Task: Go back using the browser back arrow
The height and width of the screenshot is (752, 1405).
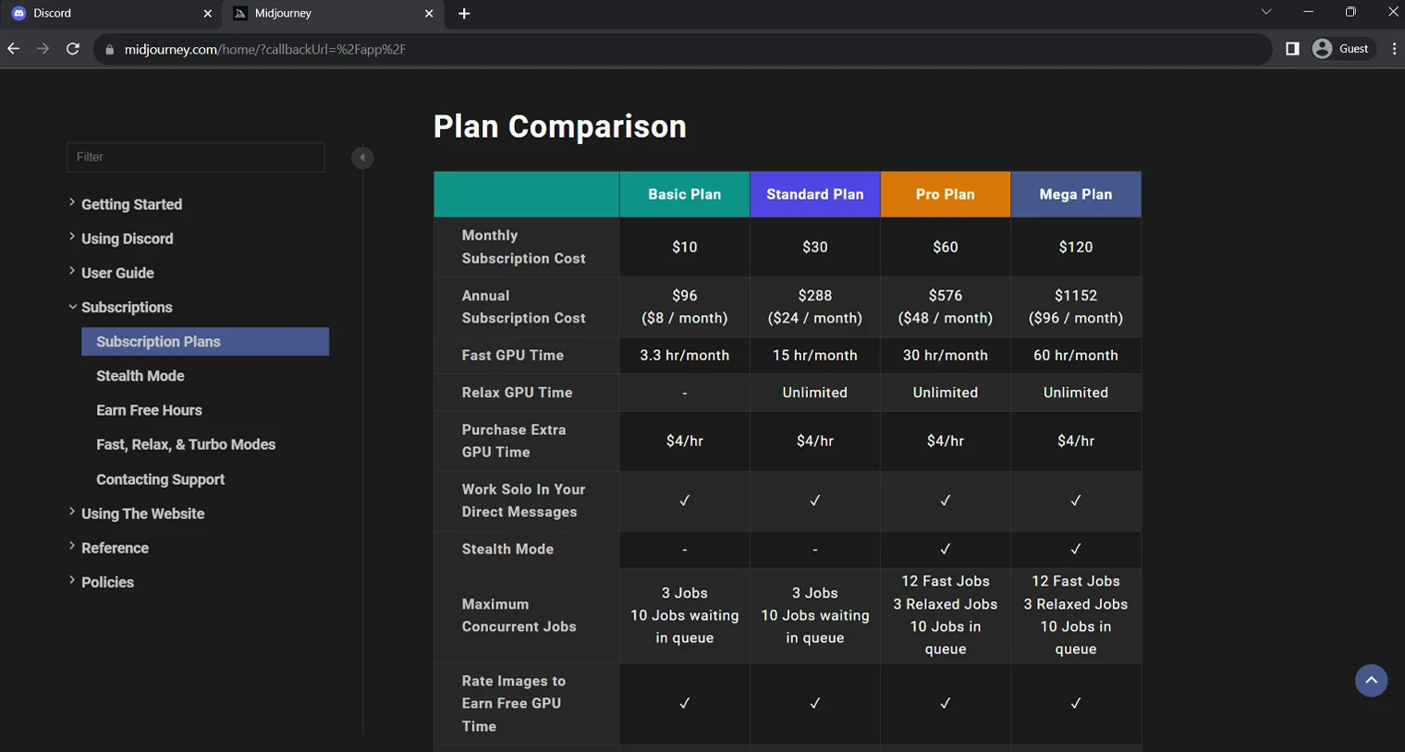Action: [14, 49]
